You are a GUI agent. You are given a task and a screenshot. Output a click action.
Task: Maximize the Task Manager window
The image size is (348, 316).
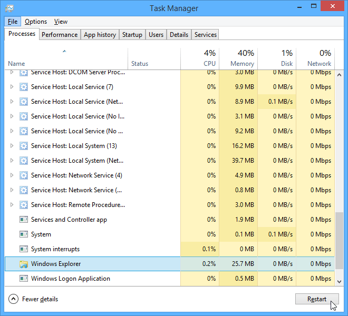click(x=314, y=6)
